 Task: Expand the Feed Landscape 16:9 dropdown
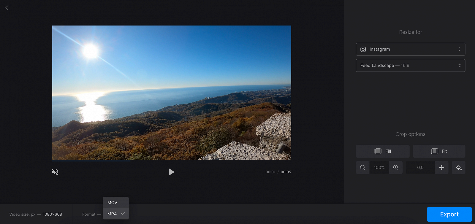click(410, 66)
